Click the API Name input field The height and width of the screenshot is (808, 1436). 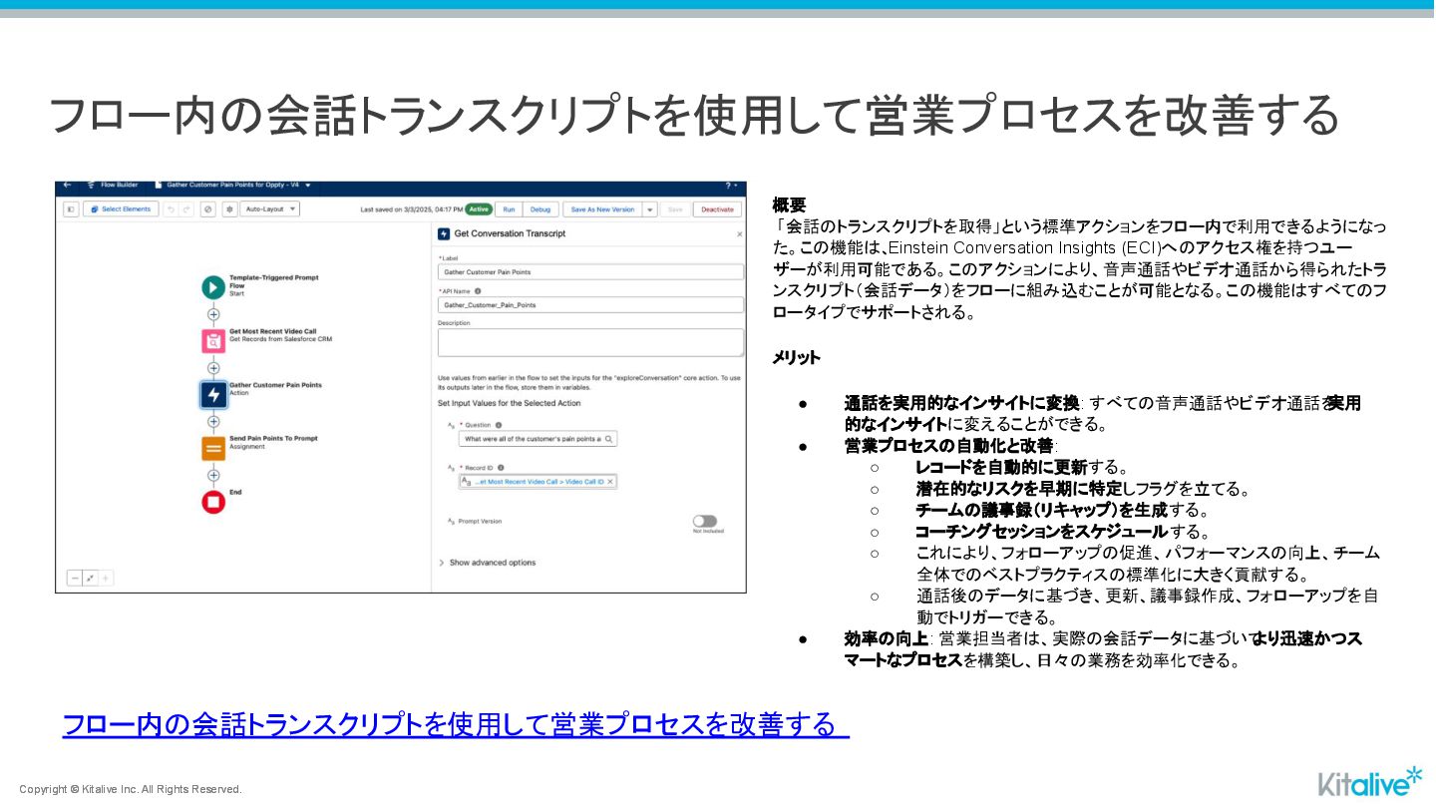point(590,304)
